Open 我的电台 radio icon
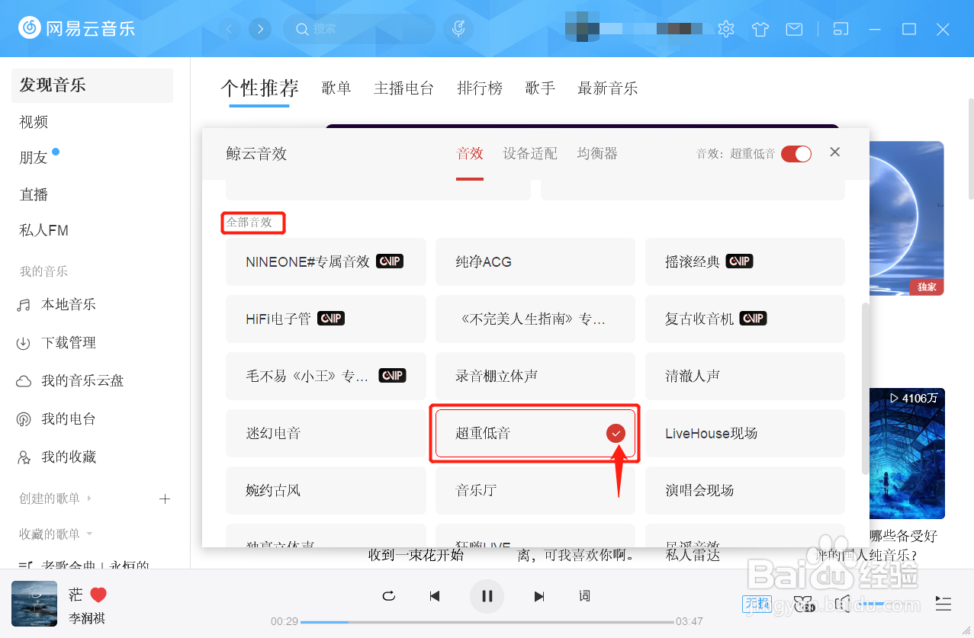Screen dimensions: 974x638 click(24, 419)
